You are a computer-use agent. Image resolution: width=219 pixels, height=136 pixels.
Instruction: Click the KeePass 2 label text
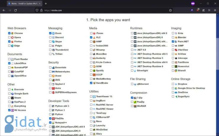point(20,102)
